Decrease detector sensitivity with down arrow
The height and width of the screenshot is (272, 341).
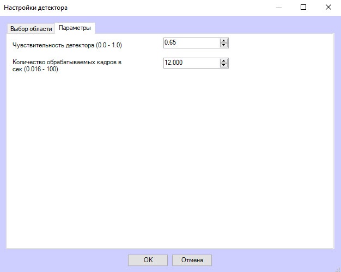click(x=223, y=46)
